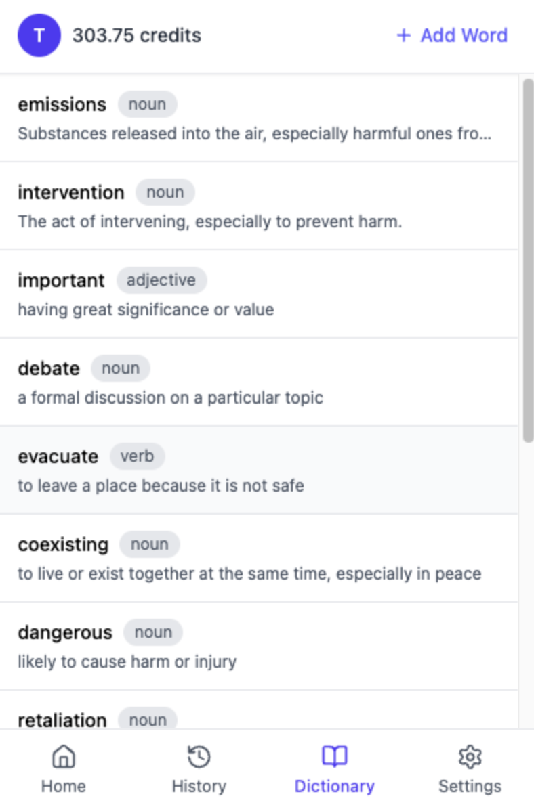This screenshot has height=807, width=534.
Task: Open the Settings gear icon
Action: click(x=470, y=756)
